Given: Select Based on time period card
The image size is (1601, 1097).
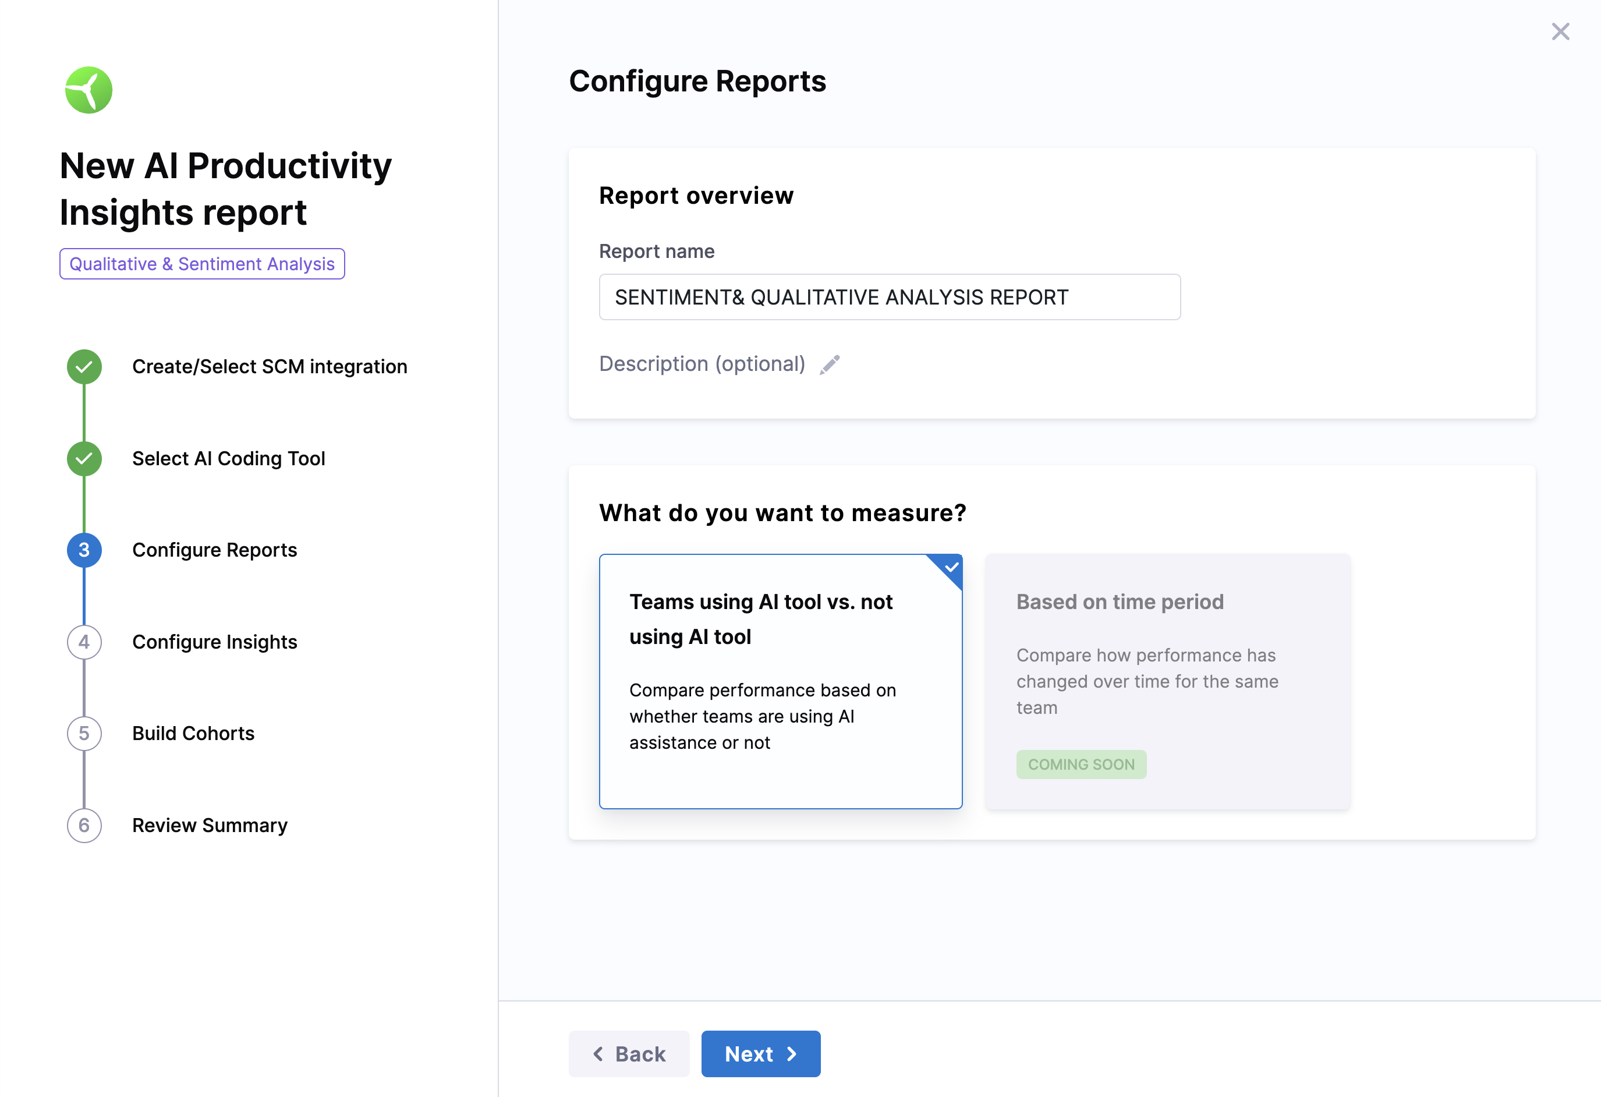Looking at the screenshot, I should [x=1167, y=681].
